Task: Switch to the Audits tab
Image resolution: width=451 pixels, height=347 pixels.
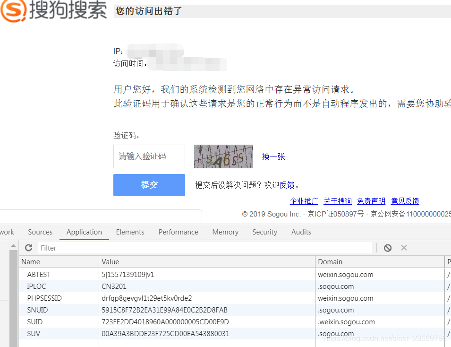Action: 301,232
